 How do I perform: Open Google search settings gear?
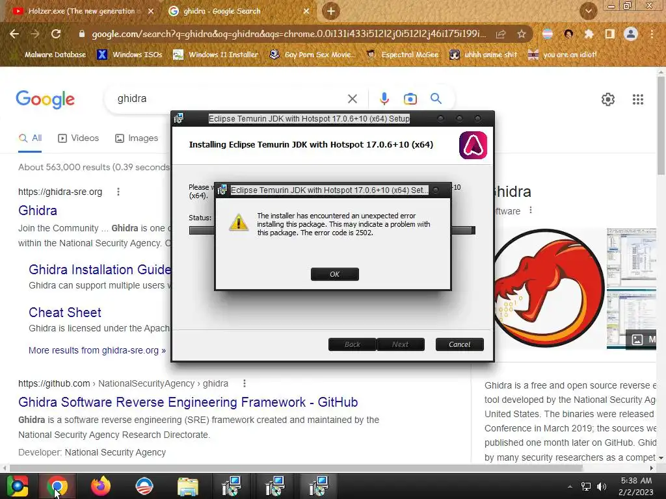pos(608,99)
